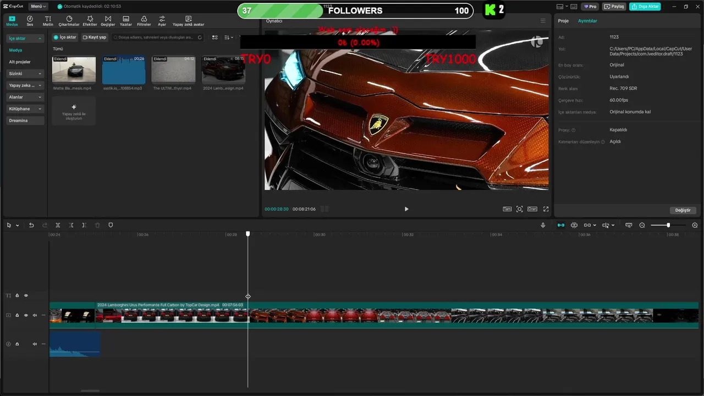Open the Metin text panel
Screen dimensions: 704x396
coord(48,21)
